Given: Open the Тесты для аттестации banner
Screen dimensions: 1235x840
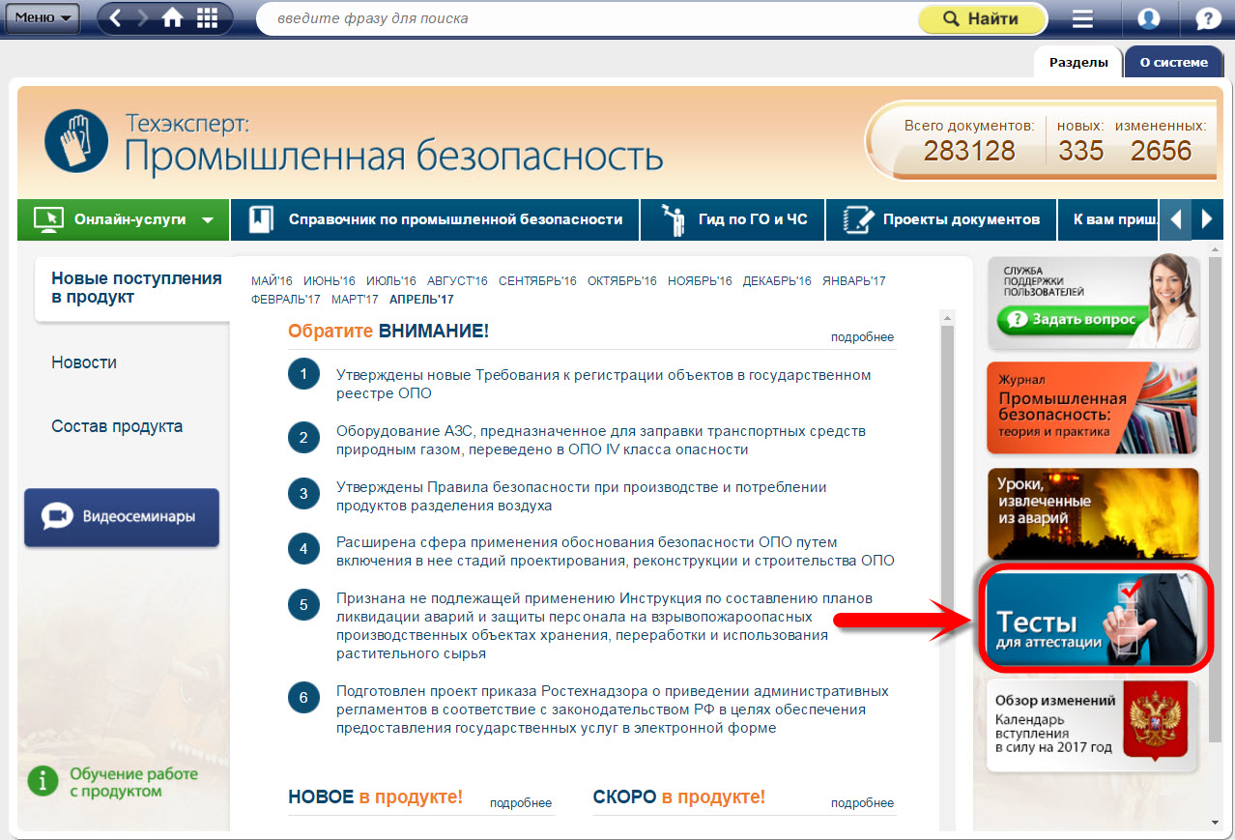Looking at the screenshot, I should click(1093, 620).
